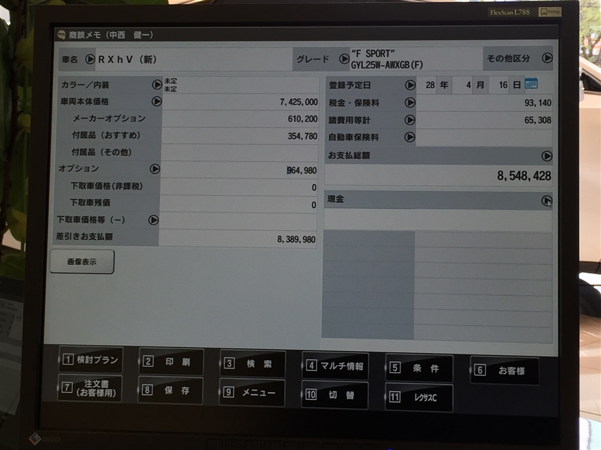601x450 pixels.
Task: Open 検討プラン function key
Action: click(91, 360)
